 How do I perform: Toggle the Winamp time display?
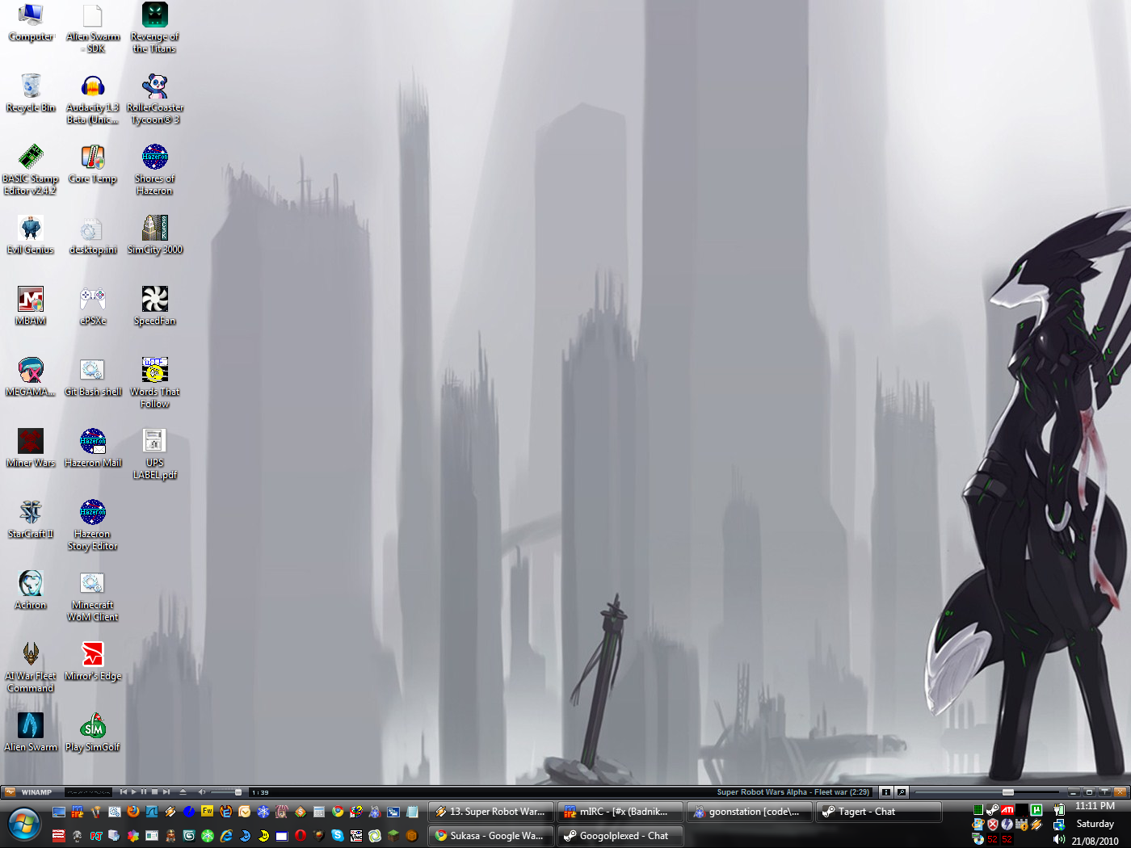tap(260, 792)
